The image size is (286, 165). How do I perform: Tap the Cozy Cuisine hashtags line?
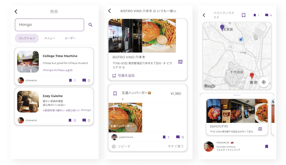67,110
